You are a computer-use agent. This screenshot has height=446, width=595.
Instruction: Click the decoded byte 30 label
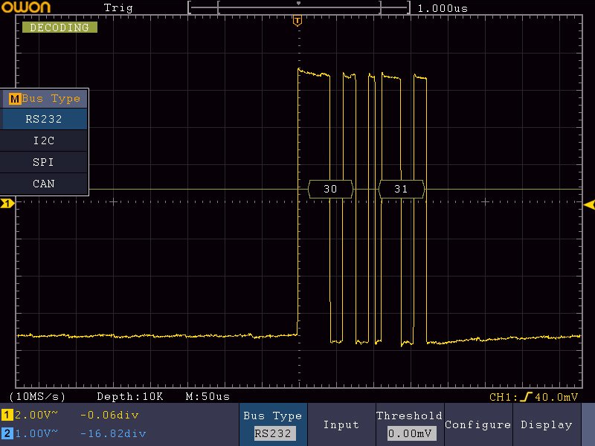point(330,190)
